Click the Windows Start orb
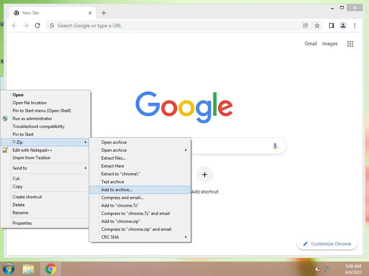This screenshot has width=369, height=276. click(x=9, y=269)
